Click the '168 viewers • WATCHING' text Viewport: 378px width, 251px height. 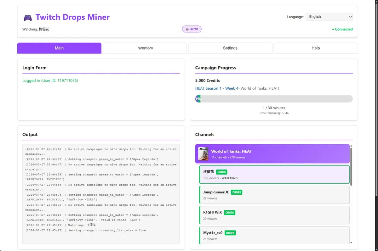click(220, 178)
